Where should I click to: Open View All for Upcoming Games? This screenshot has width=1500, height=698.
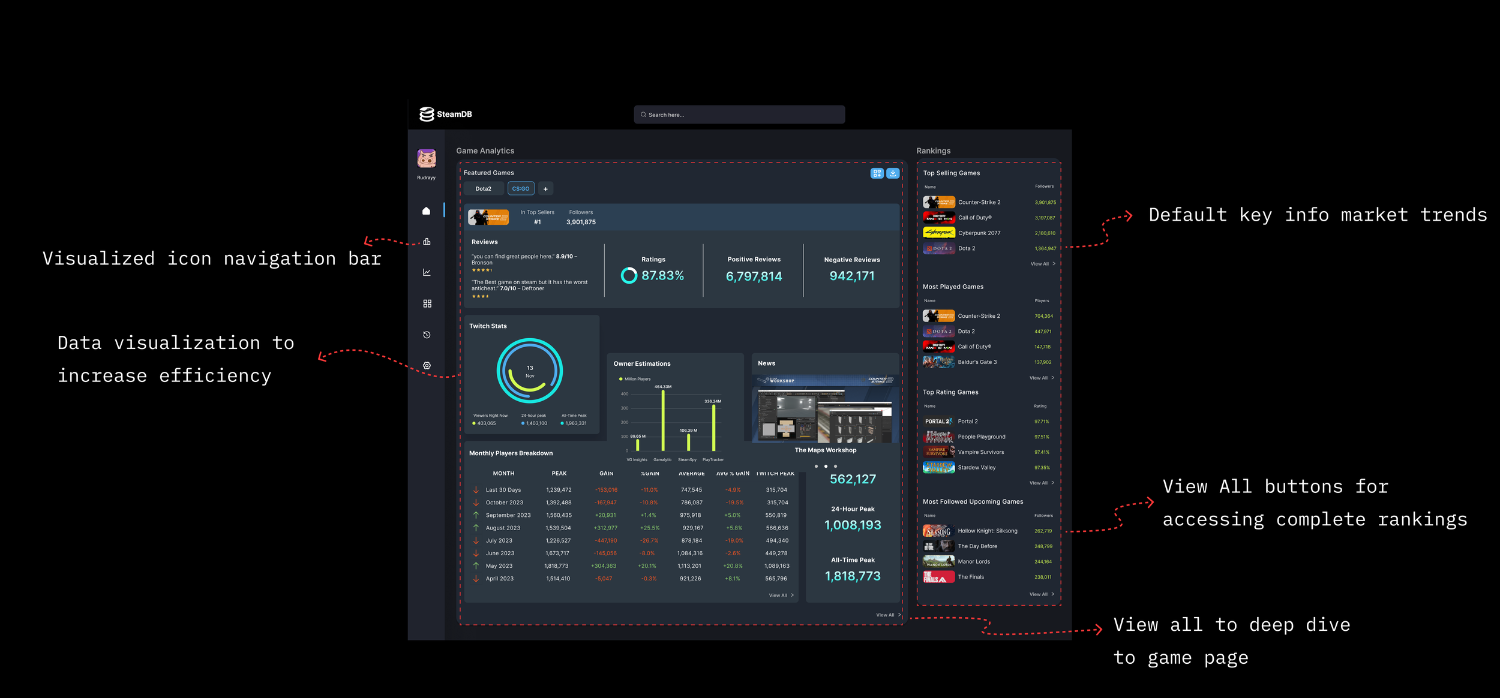(1041, 594)
